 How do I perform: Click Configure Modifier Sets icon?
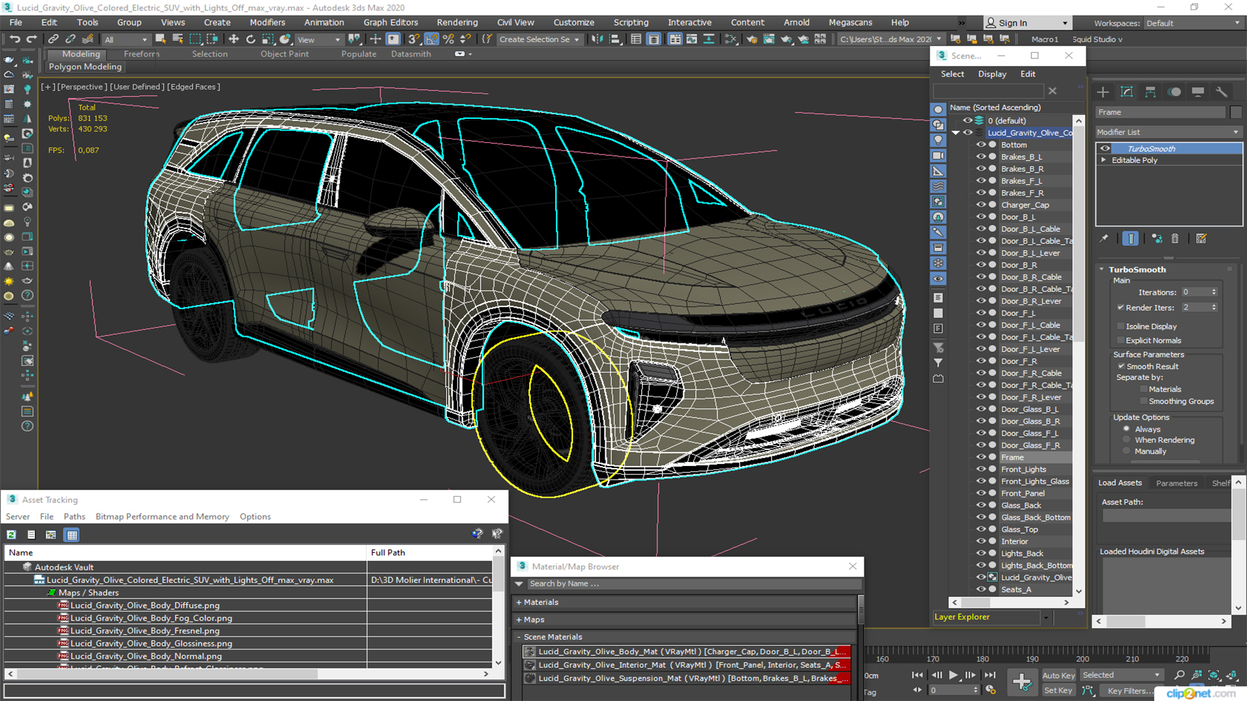tap(1201, 239)
